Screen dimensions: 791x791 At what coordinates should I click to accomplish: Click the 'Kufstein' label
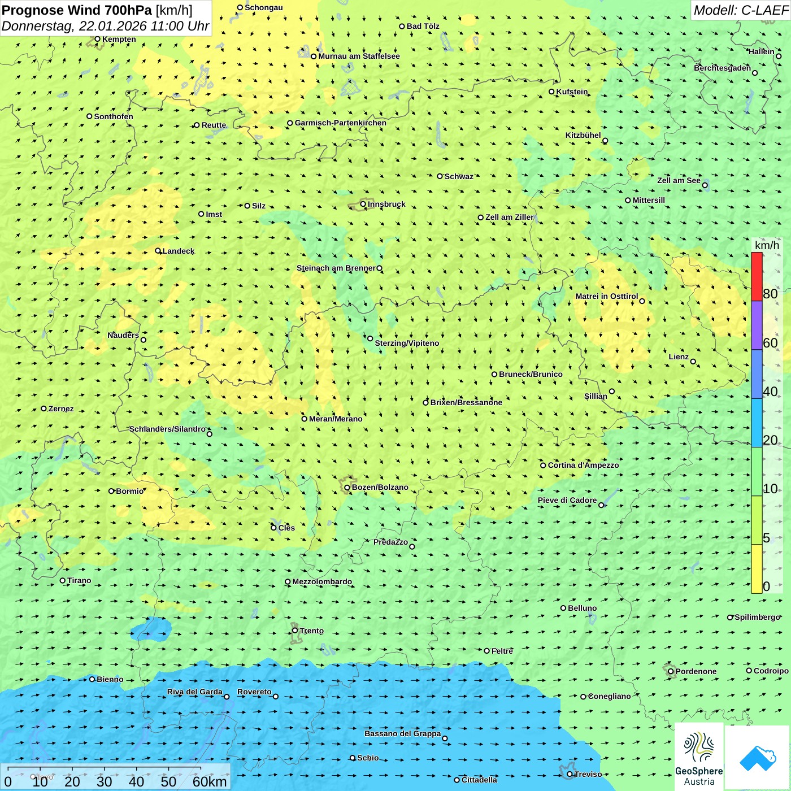(x=572, y=92)
